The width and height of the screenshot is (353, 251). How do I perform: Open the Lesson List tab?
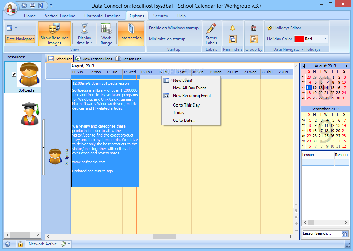(128, 59)
